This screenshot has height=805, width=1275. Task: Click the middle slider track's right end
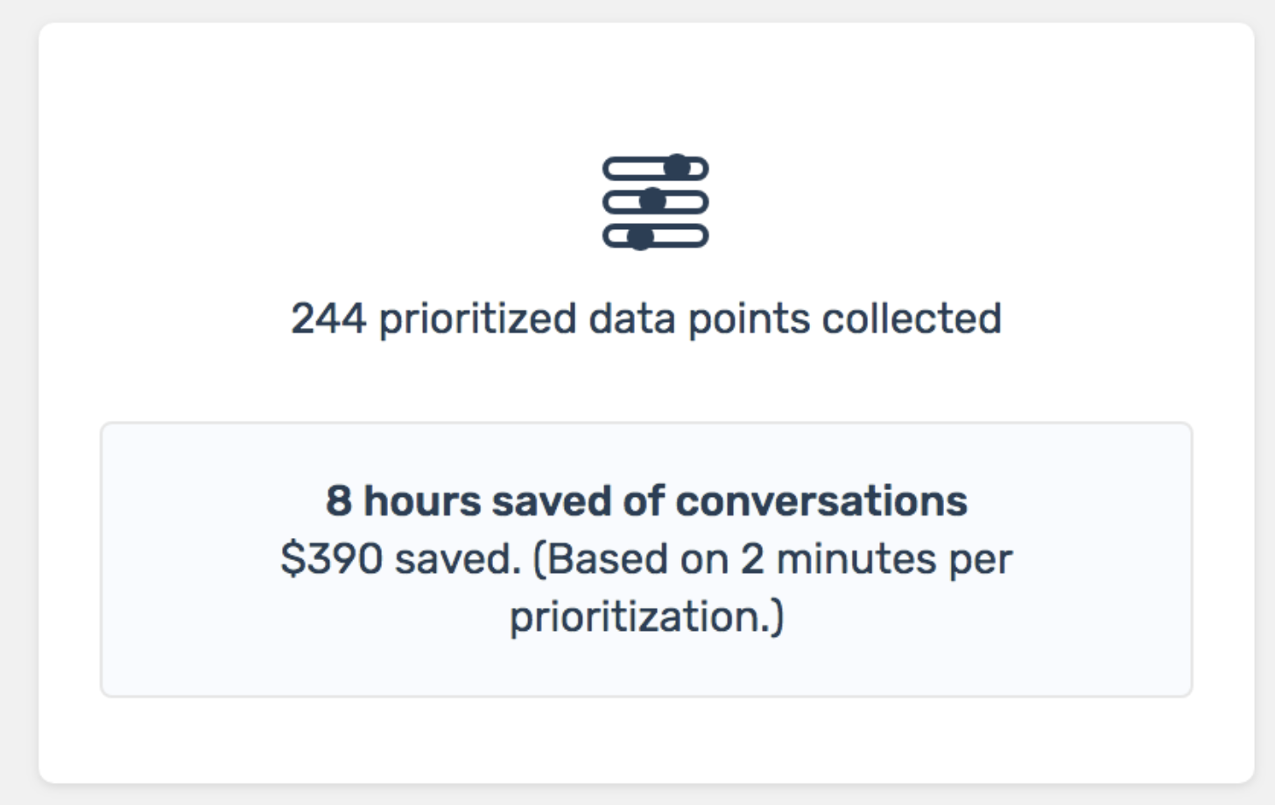point(698,202)
